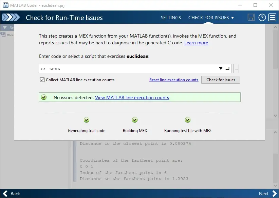279x198 pixels.
Task: Go Back to the previous step
Action: [x=12, y=194]
